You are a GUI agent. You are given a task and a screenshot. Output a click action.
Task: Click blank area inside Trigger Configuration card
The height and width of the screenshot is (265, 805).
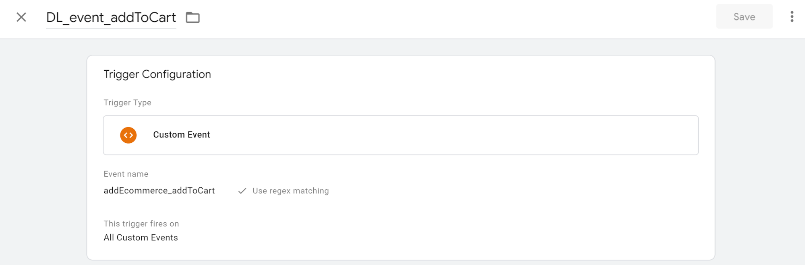click(483, 209)
